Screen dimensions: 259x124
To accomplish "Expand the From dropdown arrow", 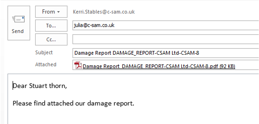I will [58, 12].
